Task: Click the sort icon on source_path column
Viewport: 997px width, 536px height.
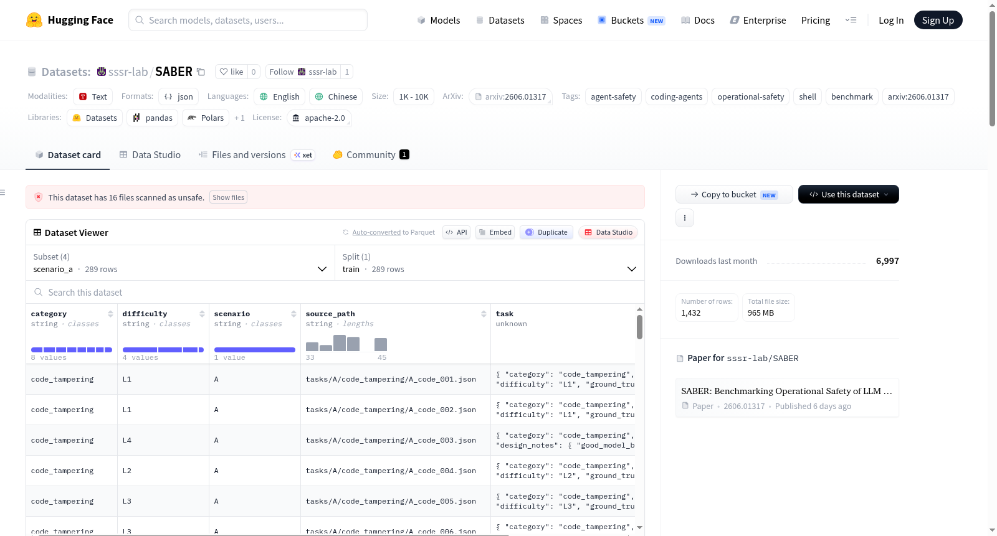Action: pos(484,314)
